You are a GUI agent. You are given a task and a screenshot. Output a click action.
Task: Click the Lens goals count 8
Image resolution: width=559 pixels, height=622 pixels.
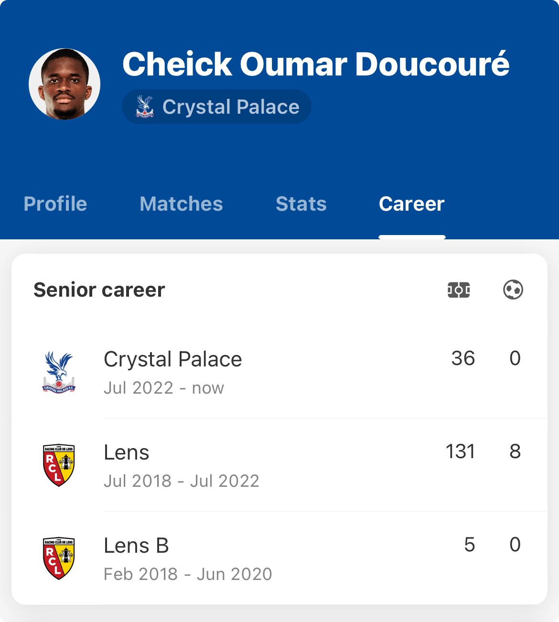pyautogui.click(x=515, y=451)
